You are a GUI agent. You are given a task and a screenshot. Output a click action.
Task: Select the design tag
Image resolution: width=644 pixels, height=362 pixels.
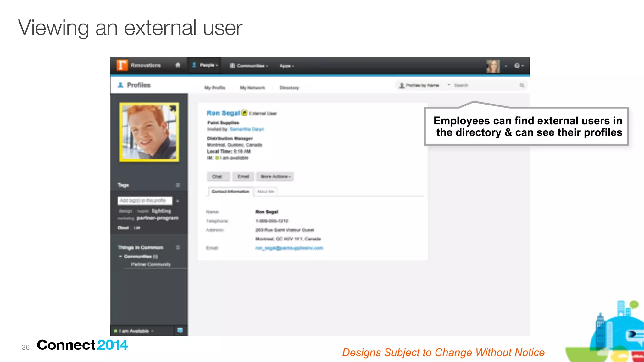pos(125,211)
